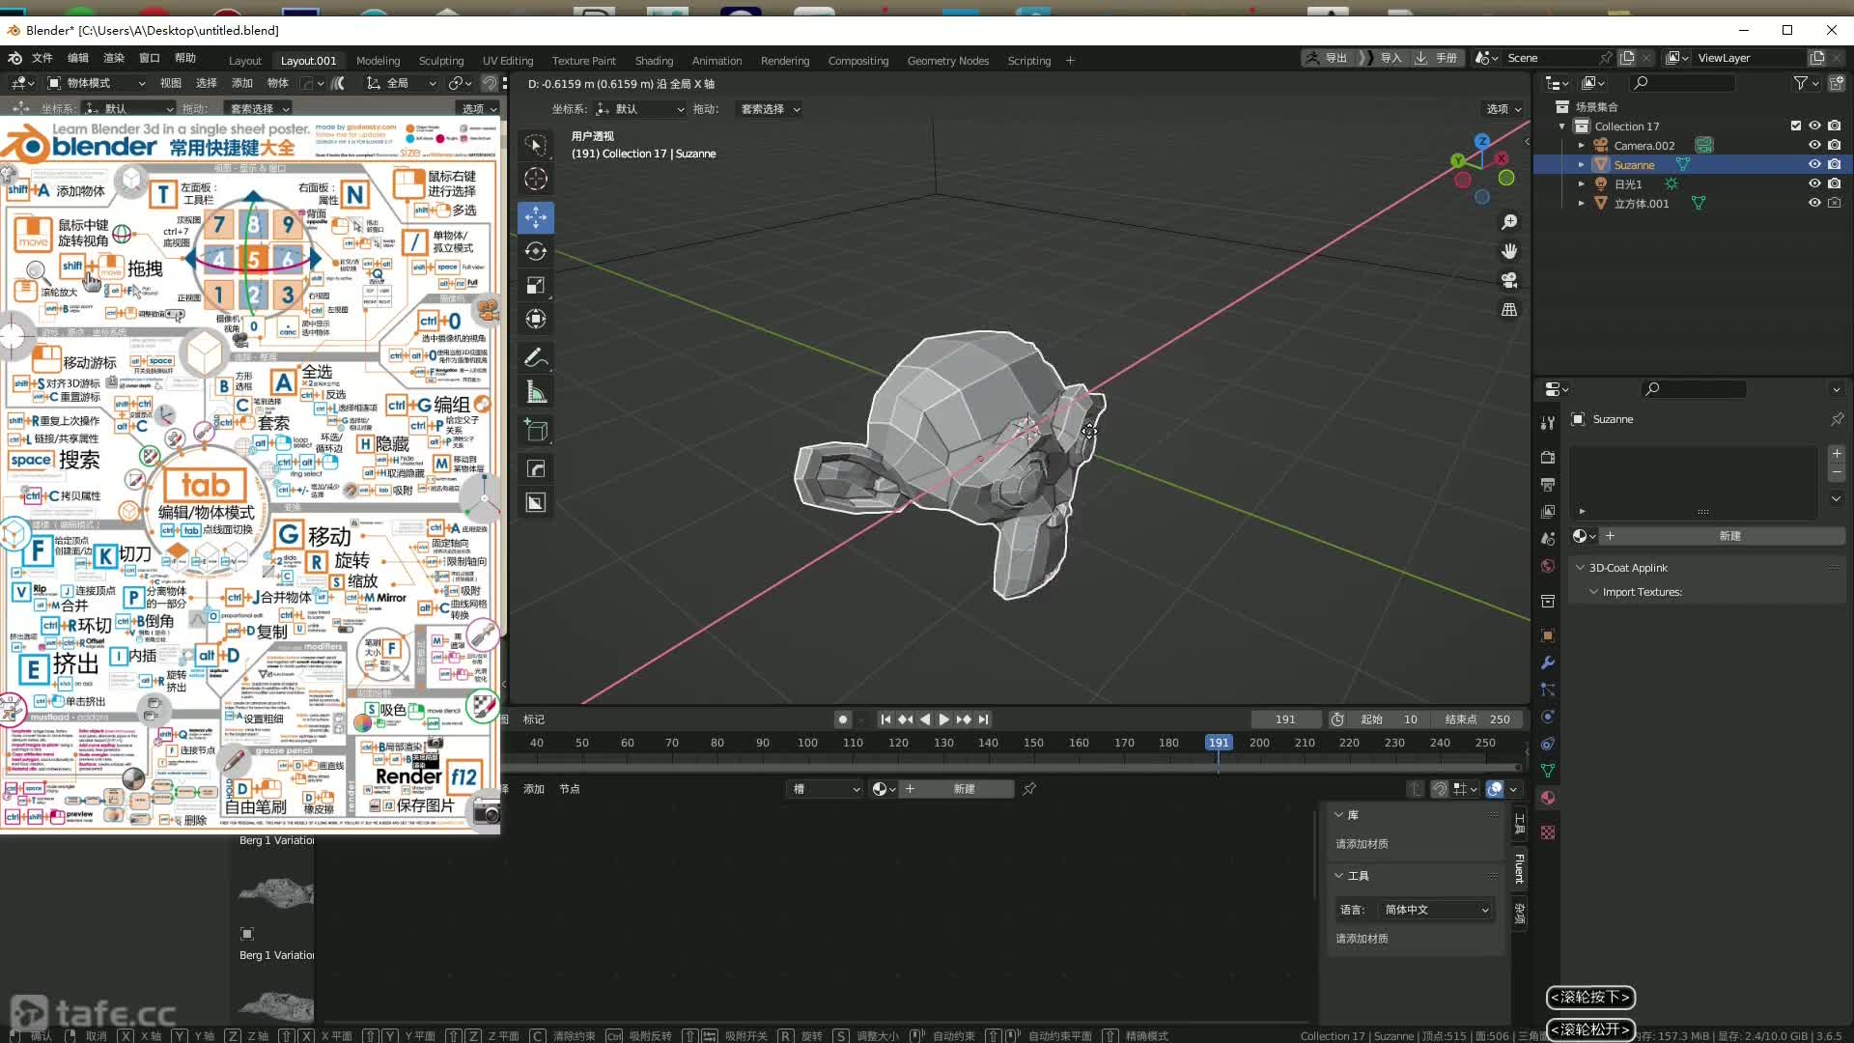Open the Render properties tab
This screenshot has width=1854, height=1043.
(x=1548, y=457)
